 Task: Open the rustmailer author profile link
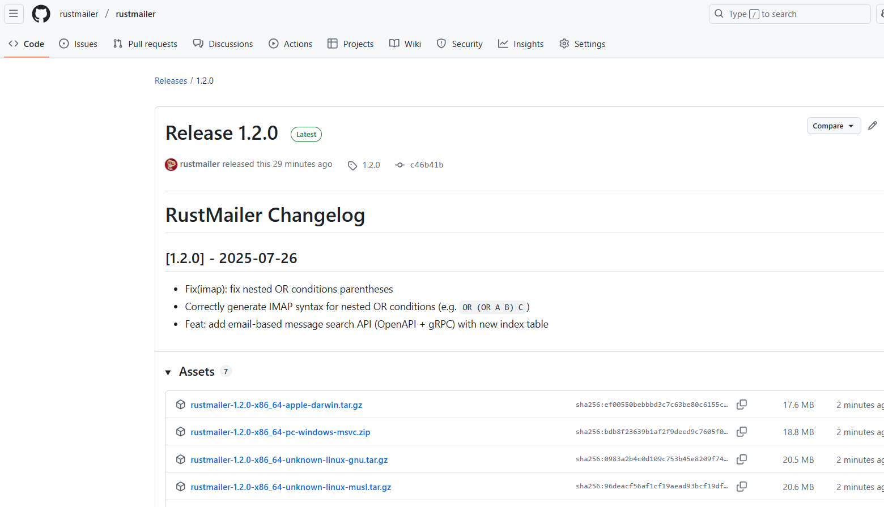[x=200, y=164]
